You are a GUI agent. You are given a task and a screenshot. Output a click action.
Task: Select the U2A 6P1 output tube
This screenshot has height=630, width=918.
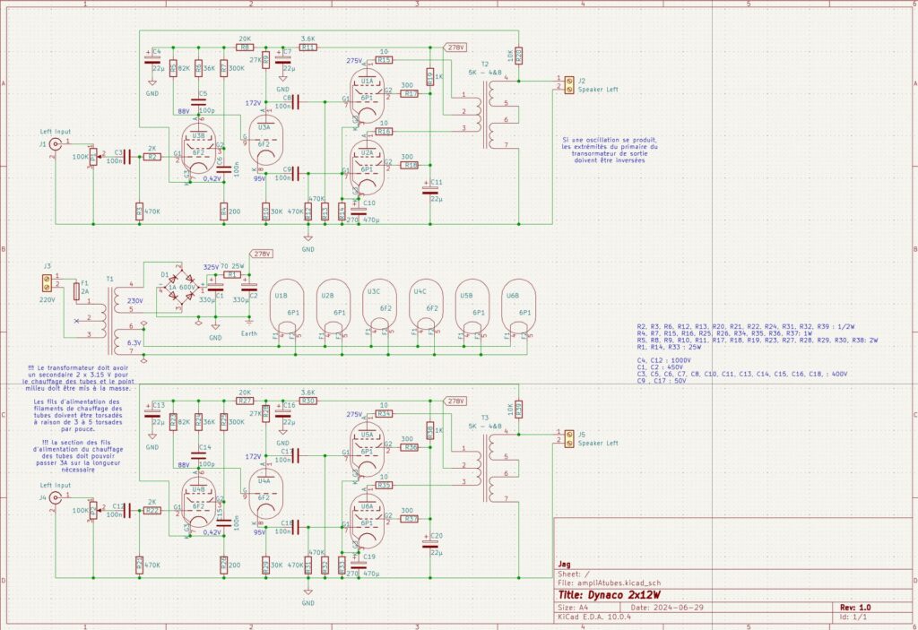pos(367,168)
